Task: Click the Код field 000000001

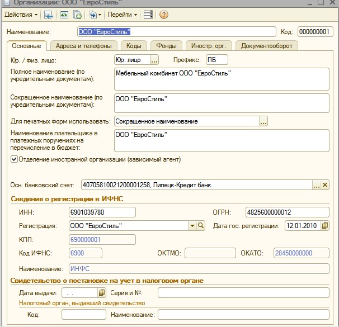Action: (x=315, y=32)
